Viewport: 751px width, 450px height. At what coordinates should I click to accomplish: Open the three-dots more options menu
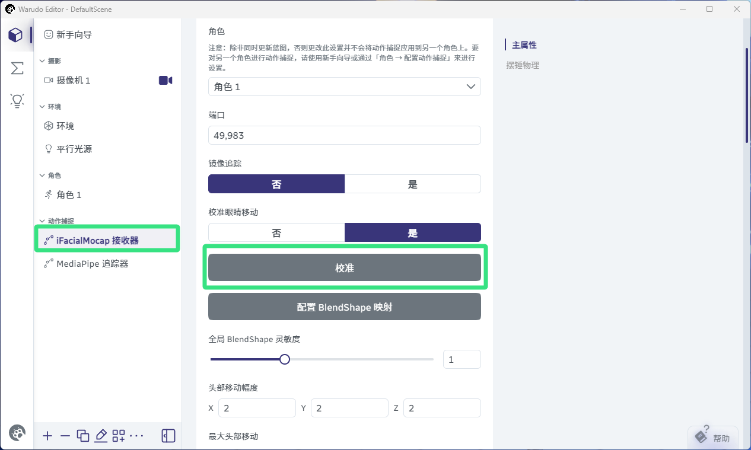click(x=136, y=436)
